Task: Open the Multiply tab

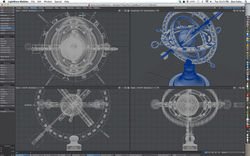Action: coord(34,8)
